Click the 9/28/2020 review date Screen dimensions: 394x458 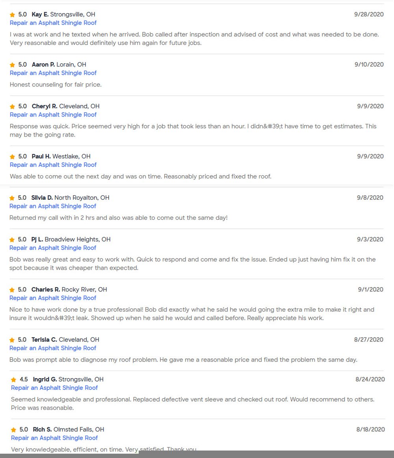(369, 14)
